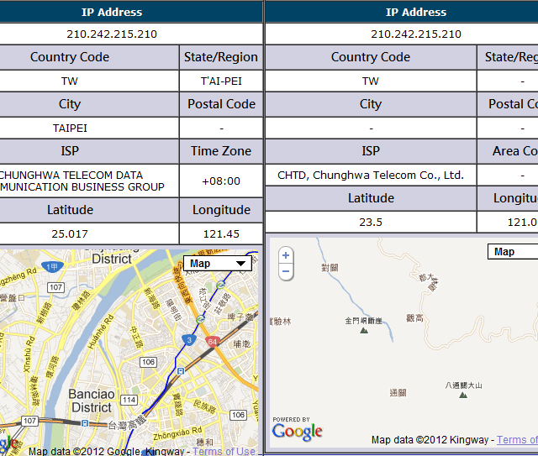Click the station icon on the 台灣高鐵 line

point(85,423)
